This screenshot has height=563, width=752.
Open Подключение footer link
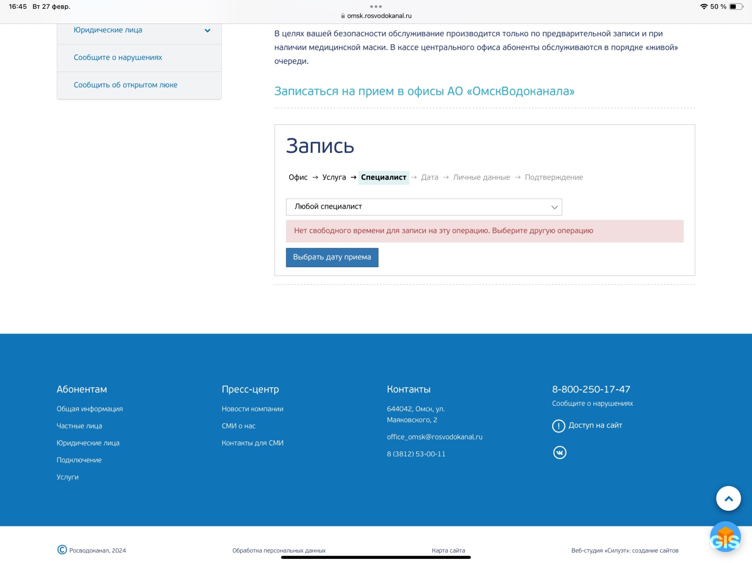tap(79, 460)
